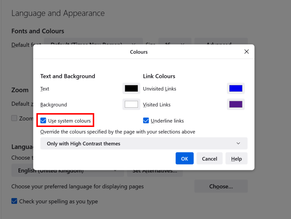291x219 pixels.
Task: Click the Choose... preferred language button
Action: [221, 186]
